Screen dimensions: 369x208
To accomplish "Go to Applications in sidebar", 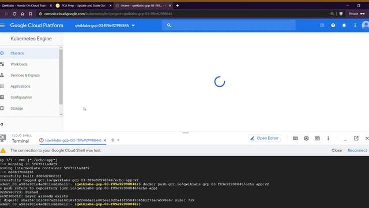I will (20, 86).
